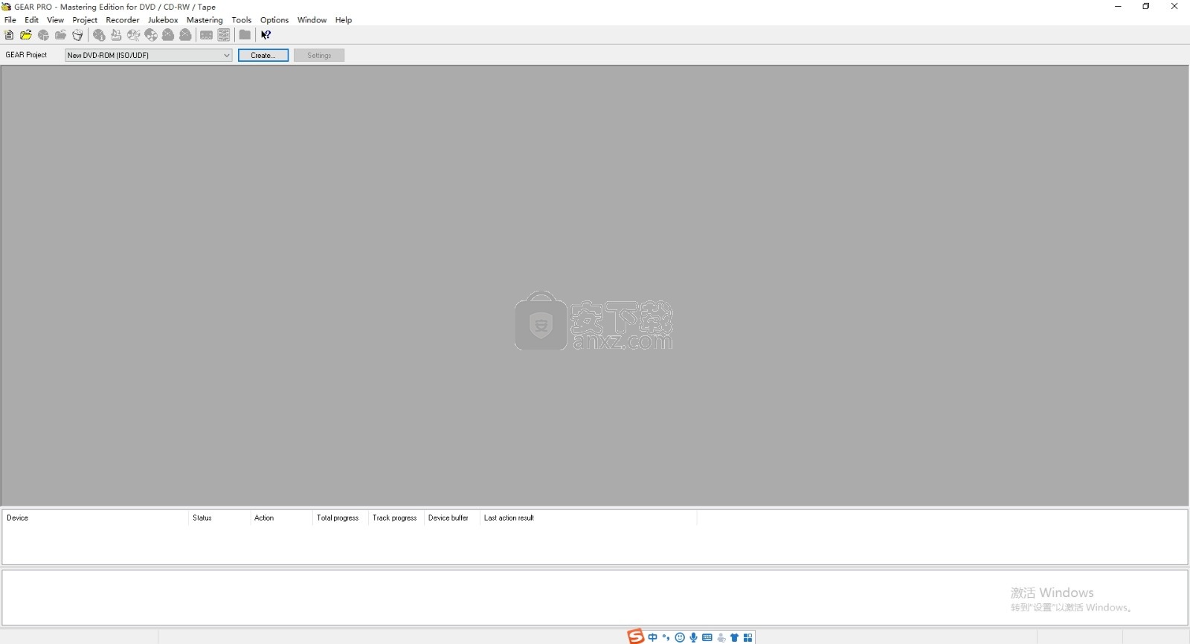The height and width of the screenshot is (644, 1190).
Task: Click the Status column header
Action: pos(219,518)
